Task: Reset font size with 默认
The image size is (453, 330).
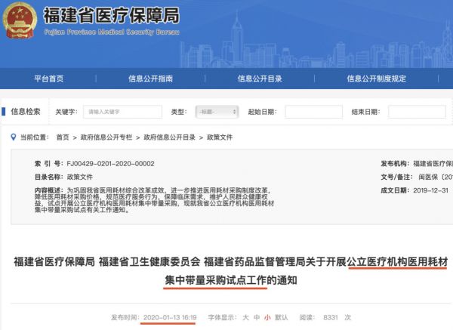Action: [281, 318]
